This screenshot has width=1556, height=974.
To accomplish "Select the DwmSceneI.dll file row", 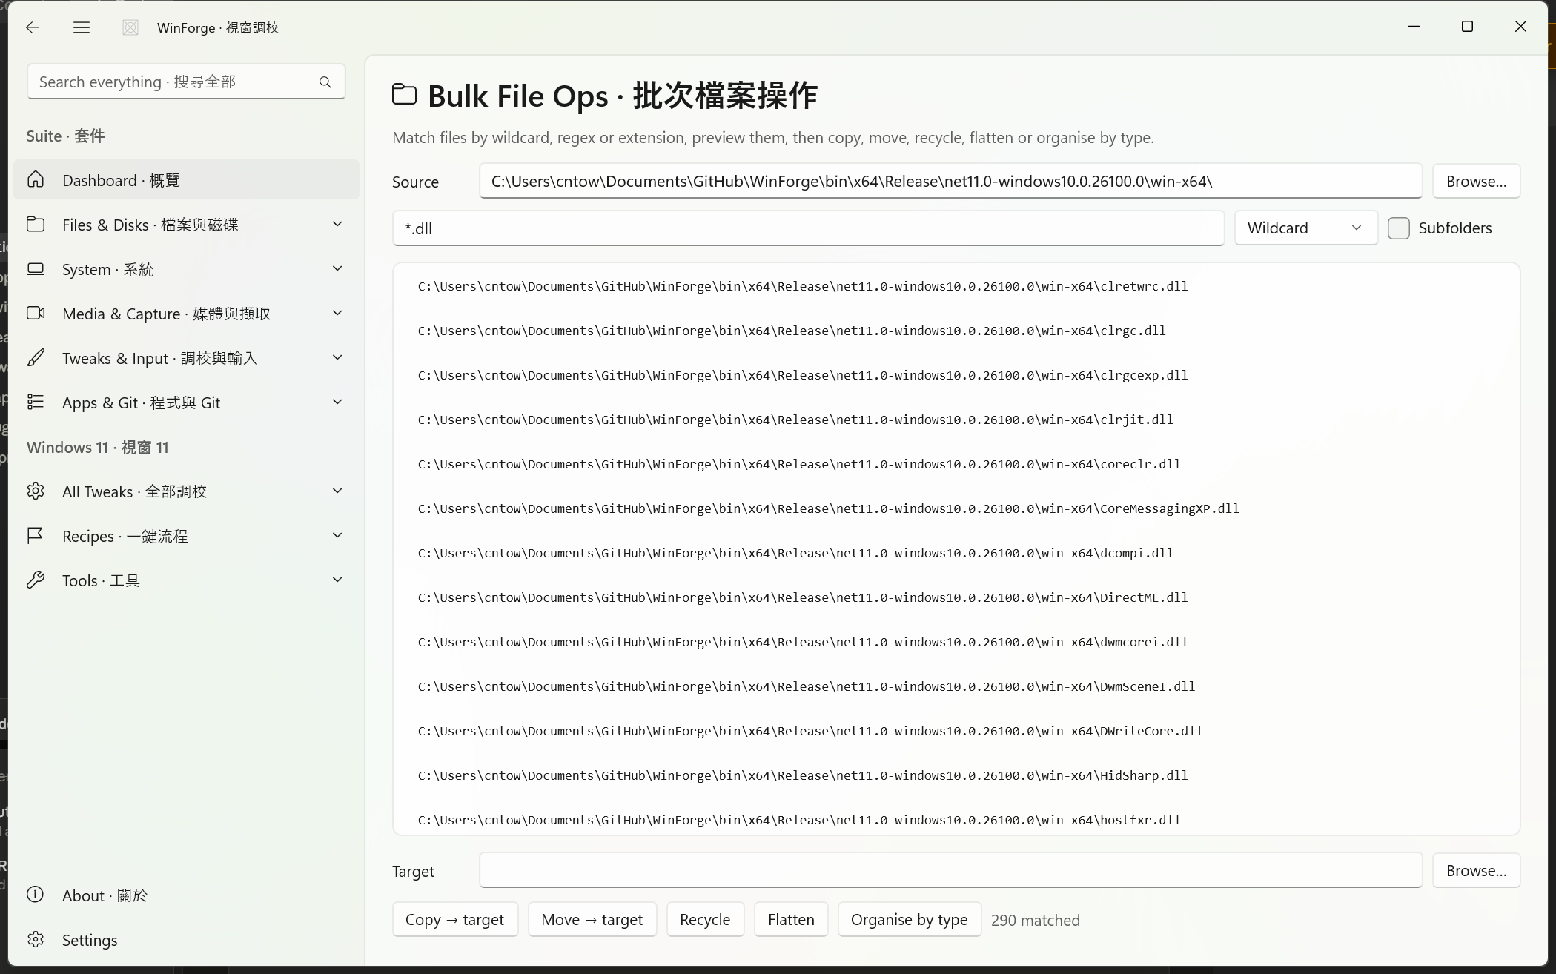I will pos(956,686).
